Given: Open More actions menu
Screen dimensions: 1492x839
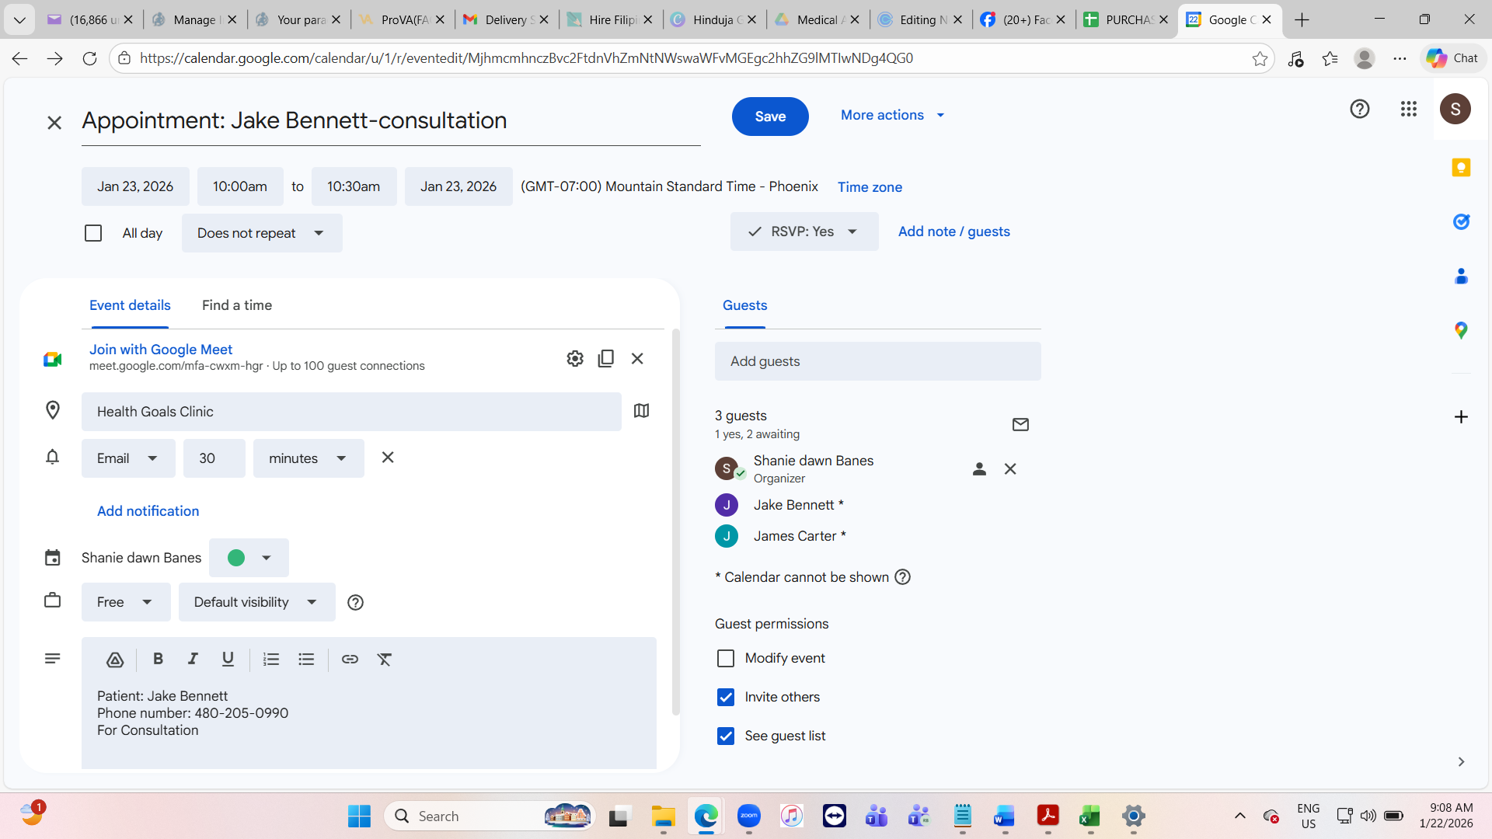Looking at the screenshot, I should pos(892,115).
